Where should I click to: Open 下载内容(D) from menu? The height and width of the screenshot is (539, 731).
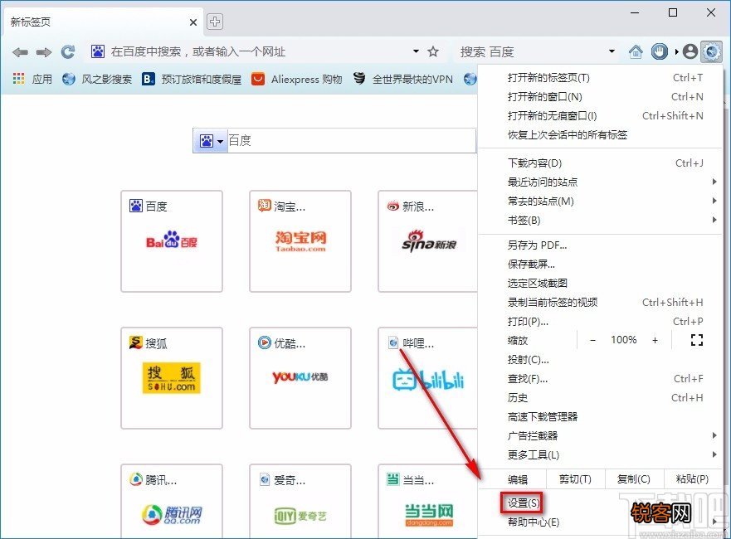tap(601, 163)
